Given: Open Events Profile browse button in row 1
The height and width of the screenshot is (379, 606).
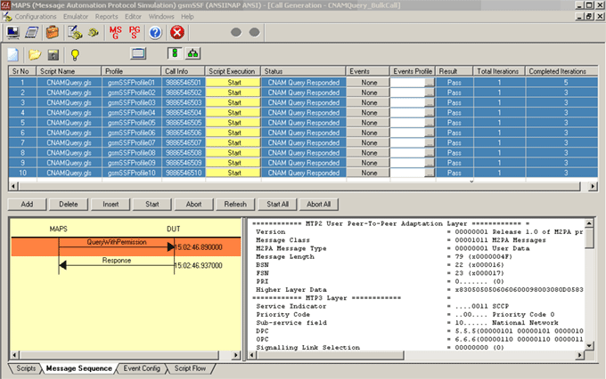Looking at the screenshot, I should [x=429, y=83].
